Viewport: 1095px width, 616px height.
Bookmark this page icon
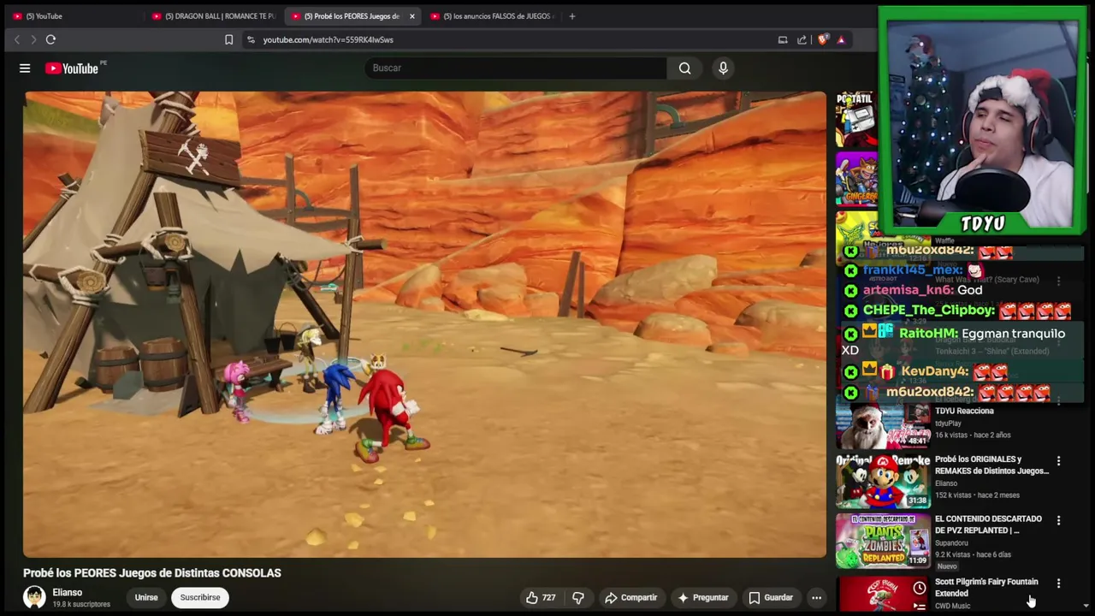(x=228, y=39)
